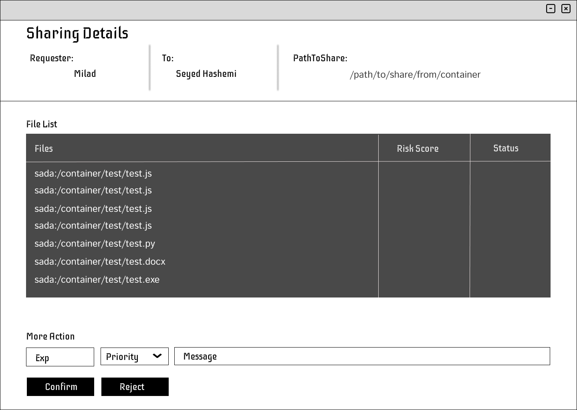
Task: Select the /path/to/share/from/container path text
Action: point(415,74)
